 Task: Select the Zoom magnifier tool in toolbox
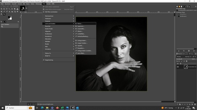click(x=4, y=14)
